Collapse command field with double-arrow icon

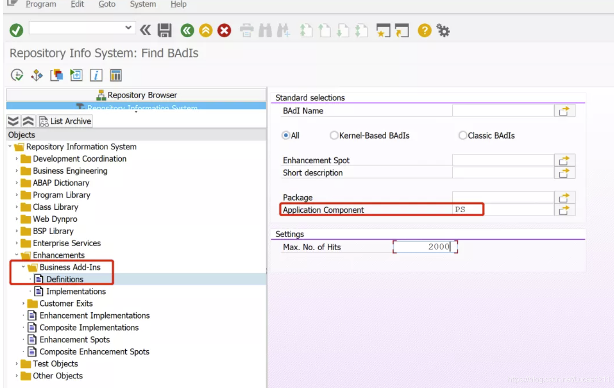coord(145,31)
